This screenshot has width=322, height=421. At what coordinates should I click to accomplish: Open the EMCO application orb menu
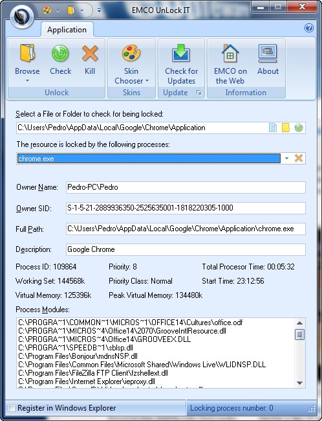[x=22, y=17]
